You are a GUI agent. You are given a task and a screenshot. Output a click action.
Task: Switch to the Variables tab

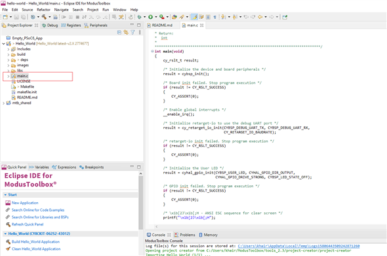[x=39, y=167]
